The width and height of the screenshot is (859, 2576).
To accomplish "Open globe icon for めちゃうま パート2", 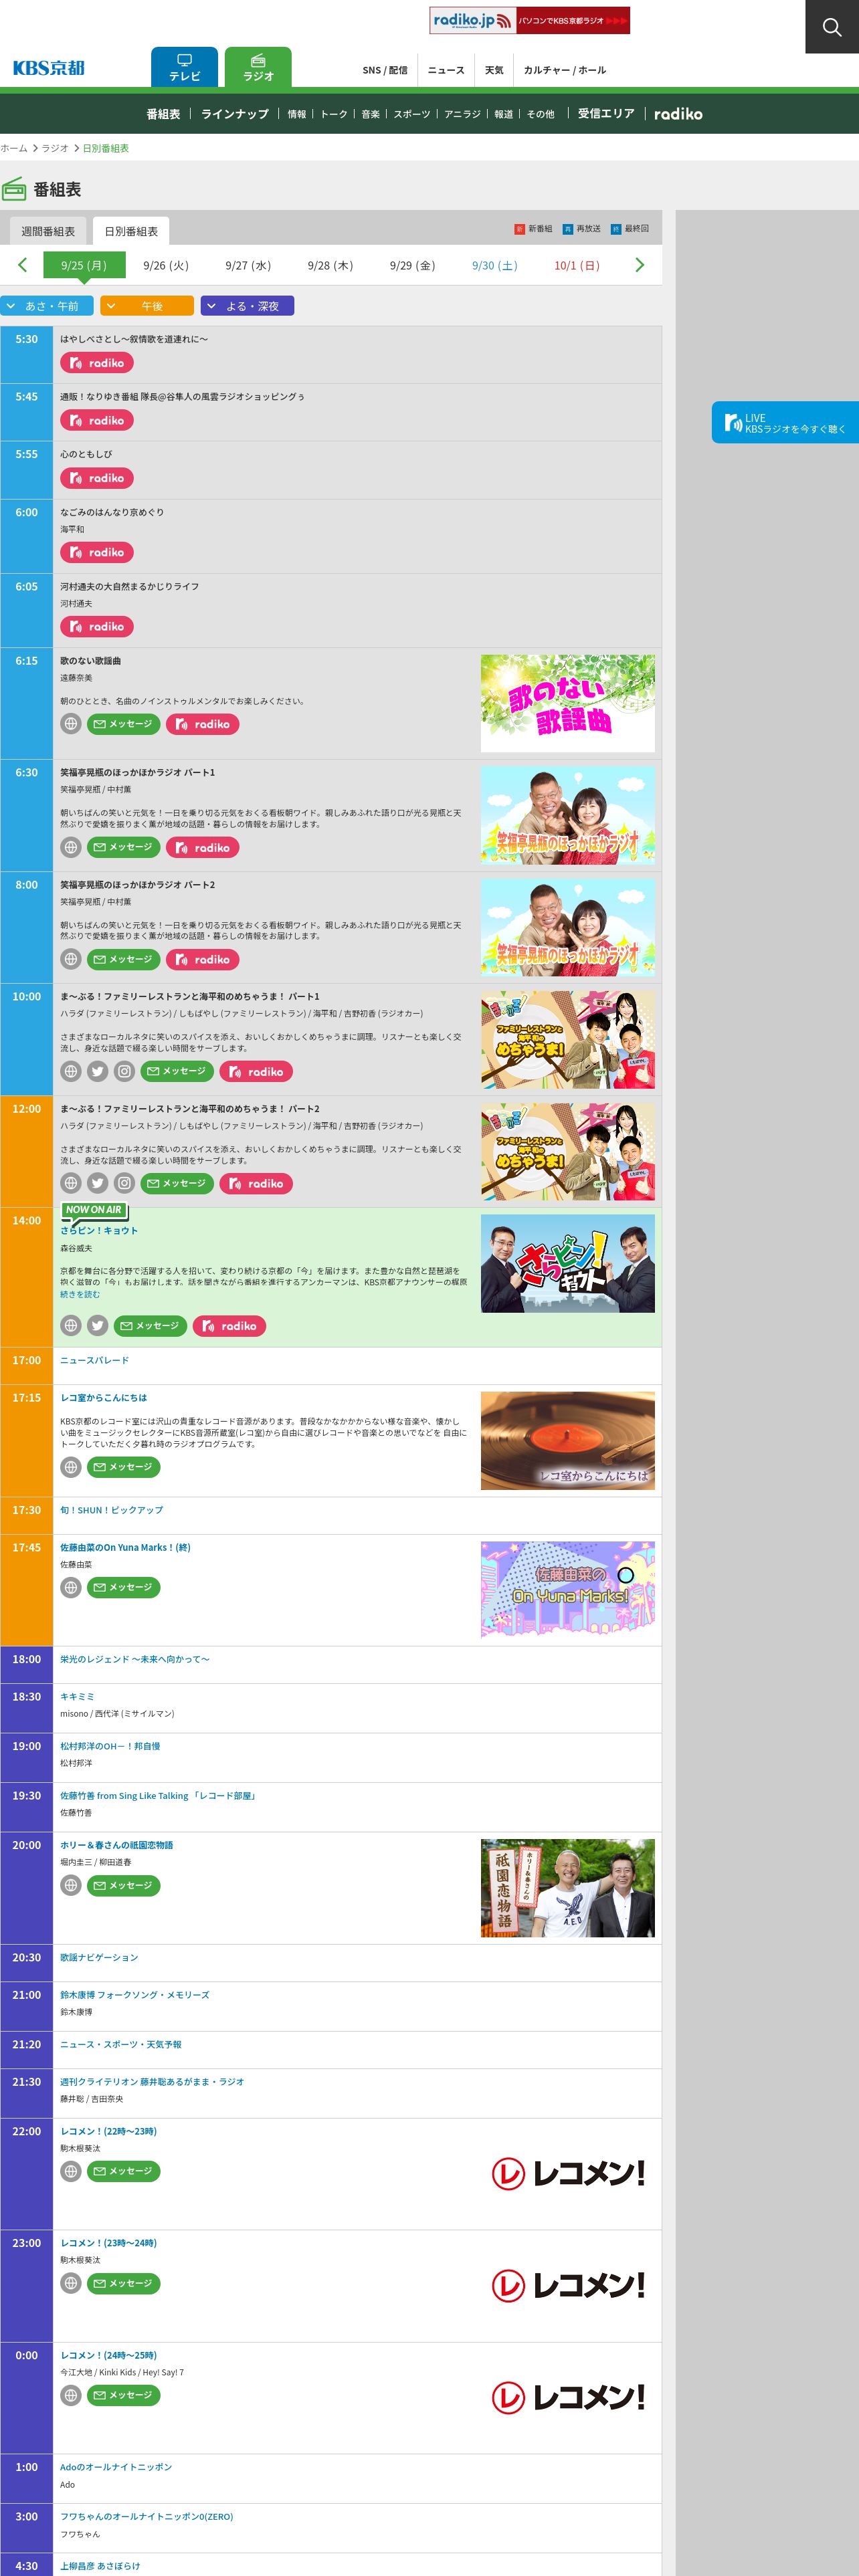I will (x=71, y=1183).
